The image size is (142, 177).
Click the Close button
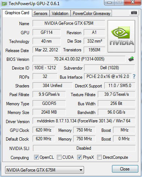125,169
